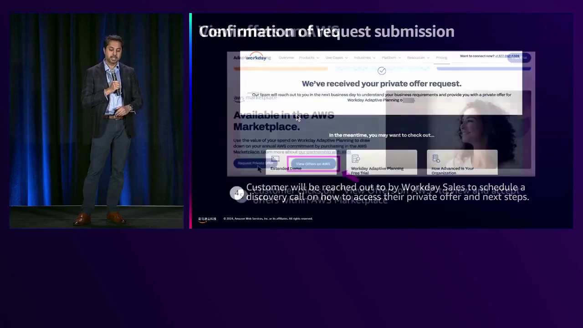
Task: Click the checklist icon on Free Trial card
Action: coord(356,159)
